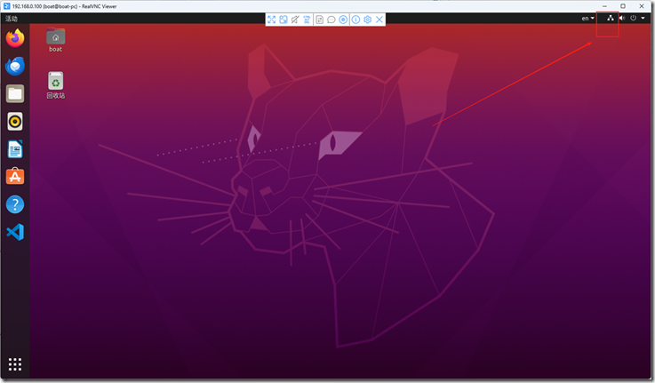This screenshot has width=655, height=383.
Task: Send Ctrl+Alt+Del via VNC toolbar
Action: click(307, 20)
